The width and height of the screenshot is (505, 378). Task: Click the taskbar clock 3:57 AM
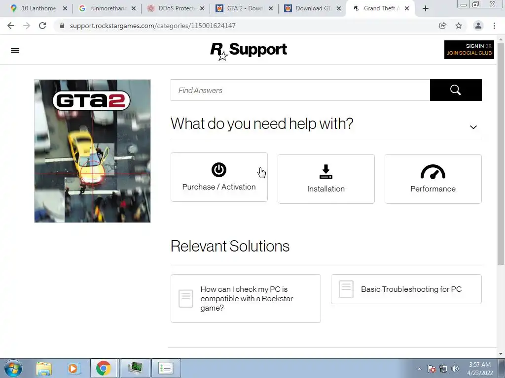pos(480,369)
